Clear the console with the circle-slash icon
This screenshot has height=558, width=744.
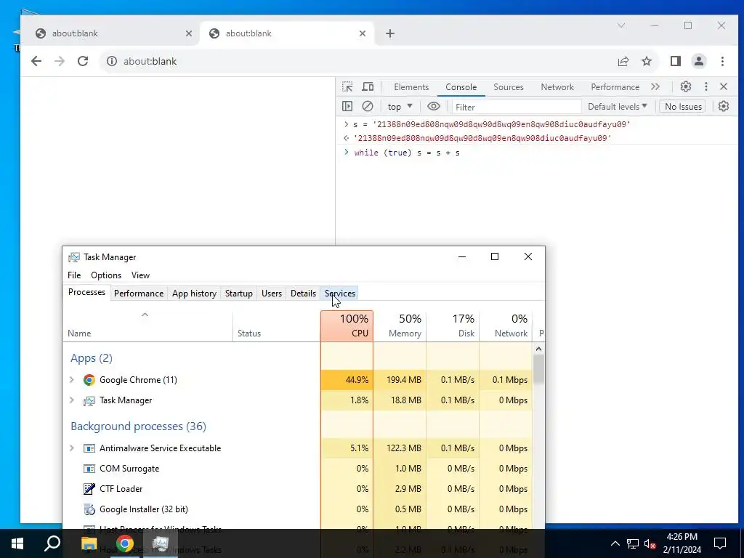coord(367,106)
